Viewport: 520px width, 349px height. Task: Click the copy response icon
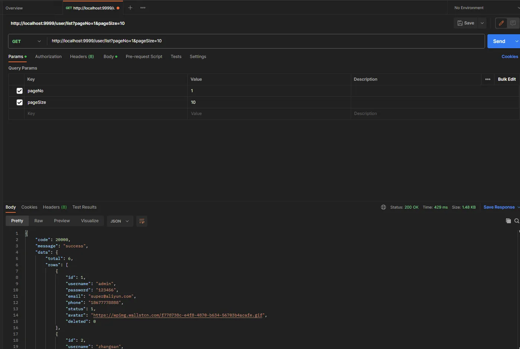point(508,221)
